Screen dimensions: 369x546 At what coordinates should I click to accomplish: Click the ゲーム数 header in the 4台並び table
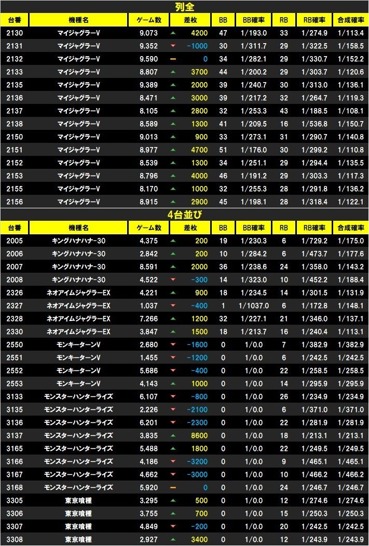point(149,228)
